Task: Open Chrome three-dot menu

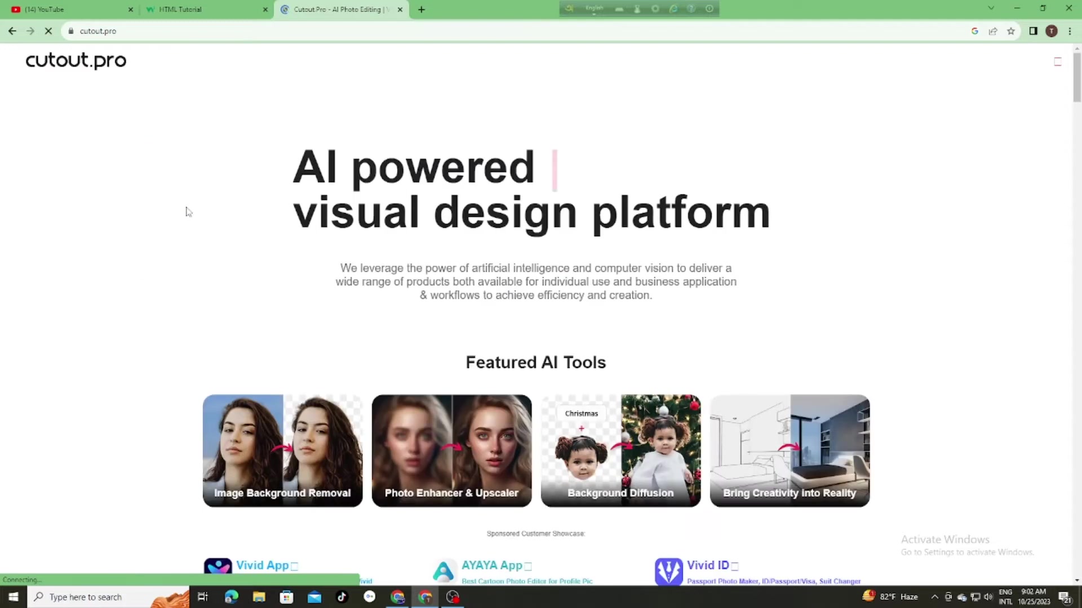Action: tap(1070, 31)
